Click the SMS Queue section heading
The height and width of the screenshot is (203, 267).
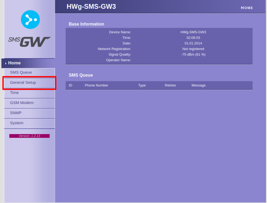(81, 75)
